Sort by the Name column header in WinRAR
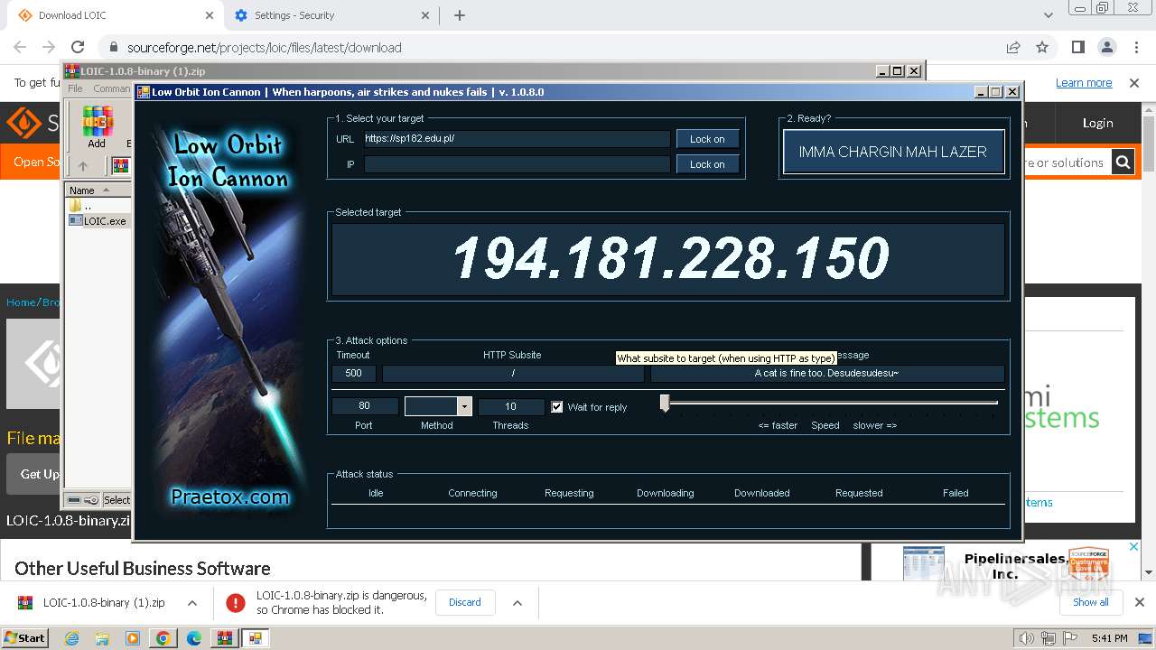The width and height of the screenshot is (1156, 650). pos(98,190)
